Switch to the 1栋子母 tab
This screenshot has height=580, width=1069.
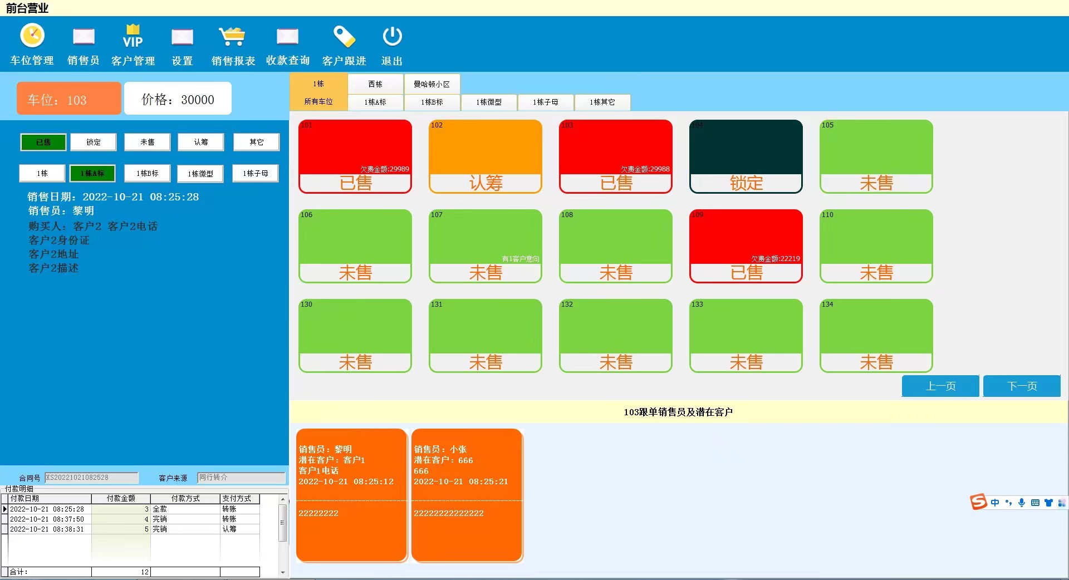pos(545,102)
